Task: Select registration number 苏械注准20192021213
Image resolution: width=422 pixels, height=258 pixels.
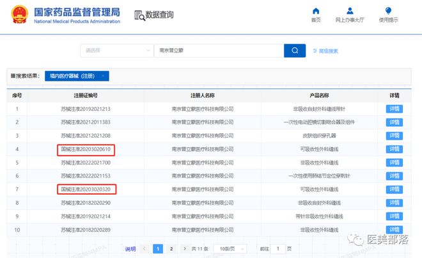Action: (86, 109)
